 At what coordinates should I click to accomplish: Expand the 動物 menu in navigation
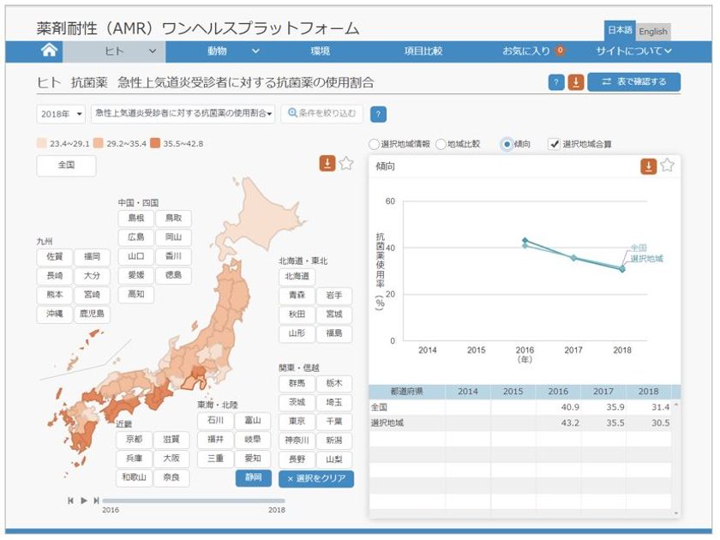(x=234, y=51)
